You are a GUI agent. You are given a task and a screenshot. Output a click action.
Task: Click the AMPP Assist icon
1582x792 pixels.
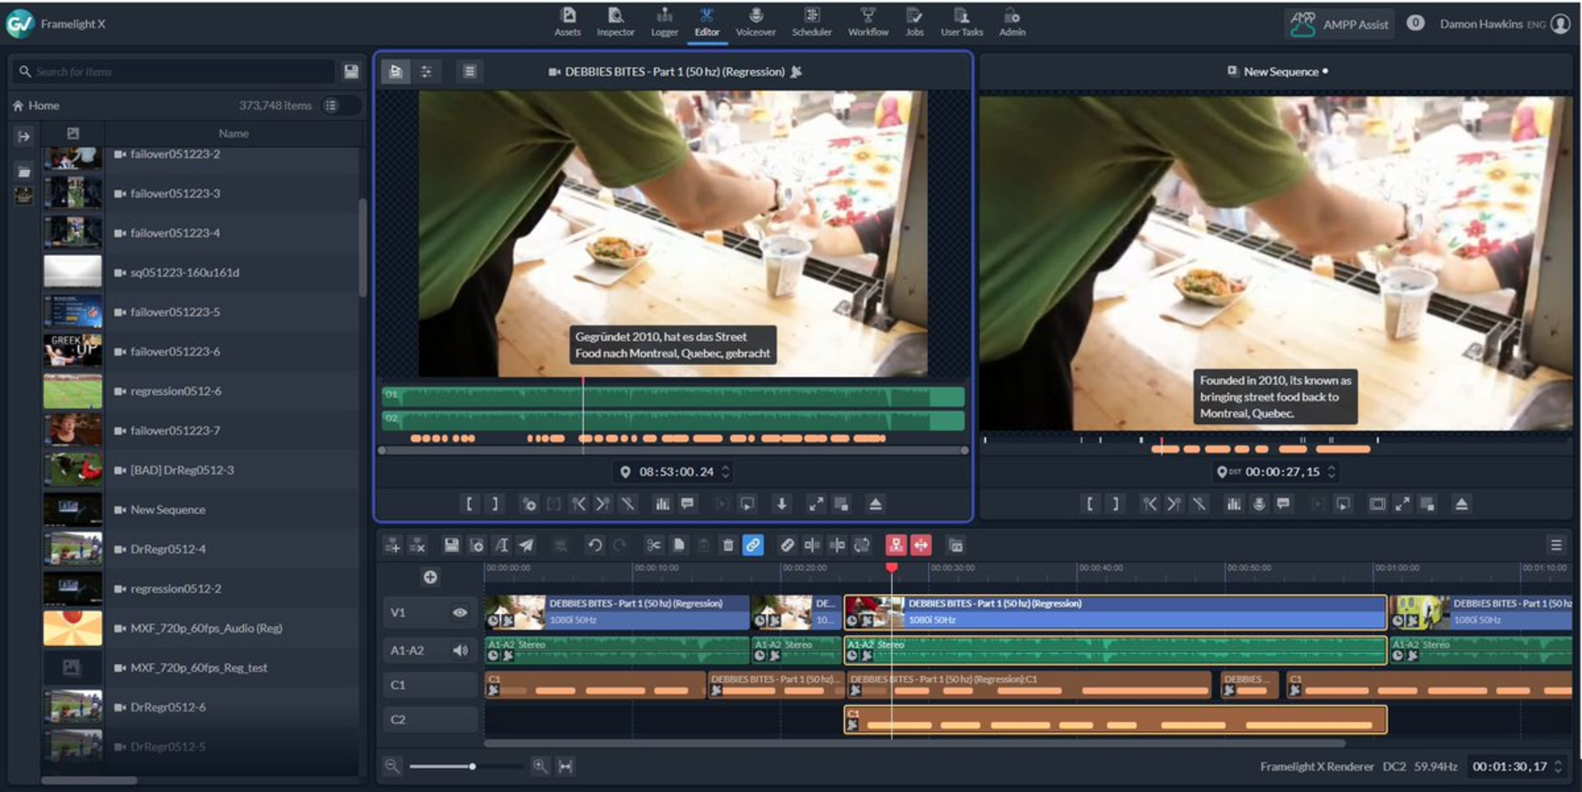coord(1302,24)
